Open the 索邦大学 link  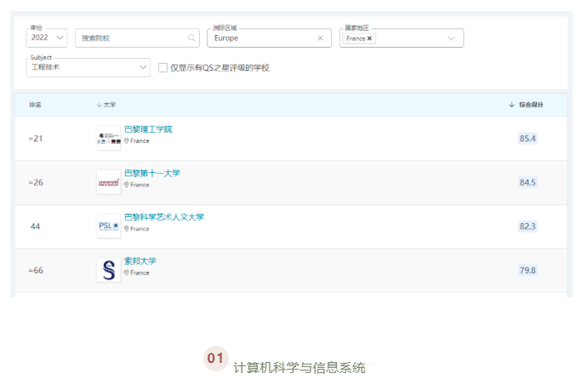click(x=140, y=261)
